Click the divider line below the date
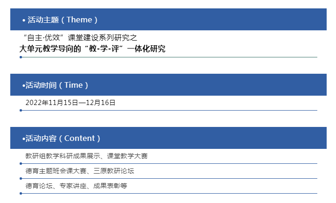The width and height of the screenshot is (336, 203). (x=170, y=111)
